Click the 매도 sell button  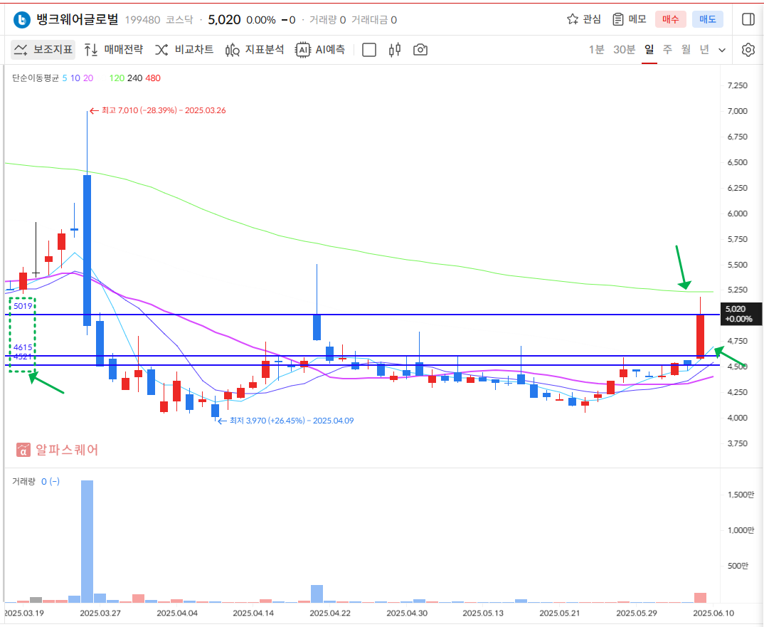click(708, 19)
